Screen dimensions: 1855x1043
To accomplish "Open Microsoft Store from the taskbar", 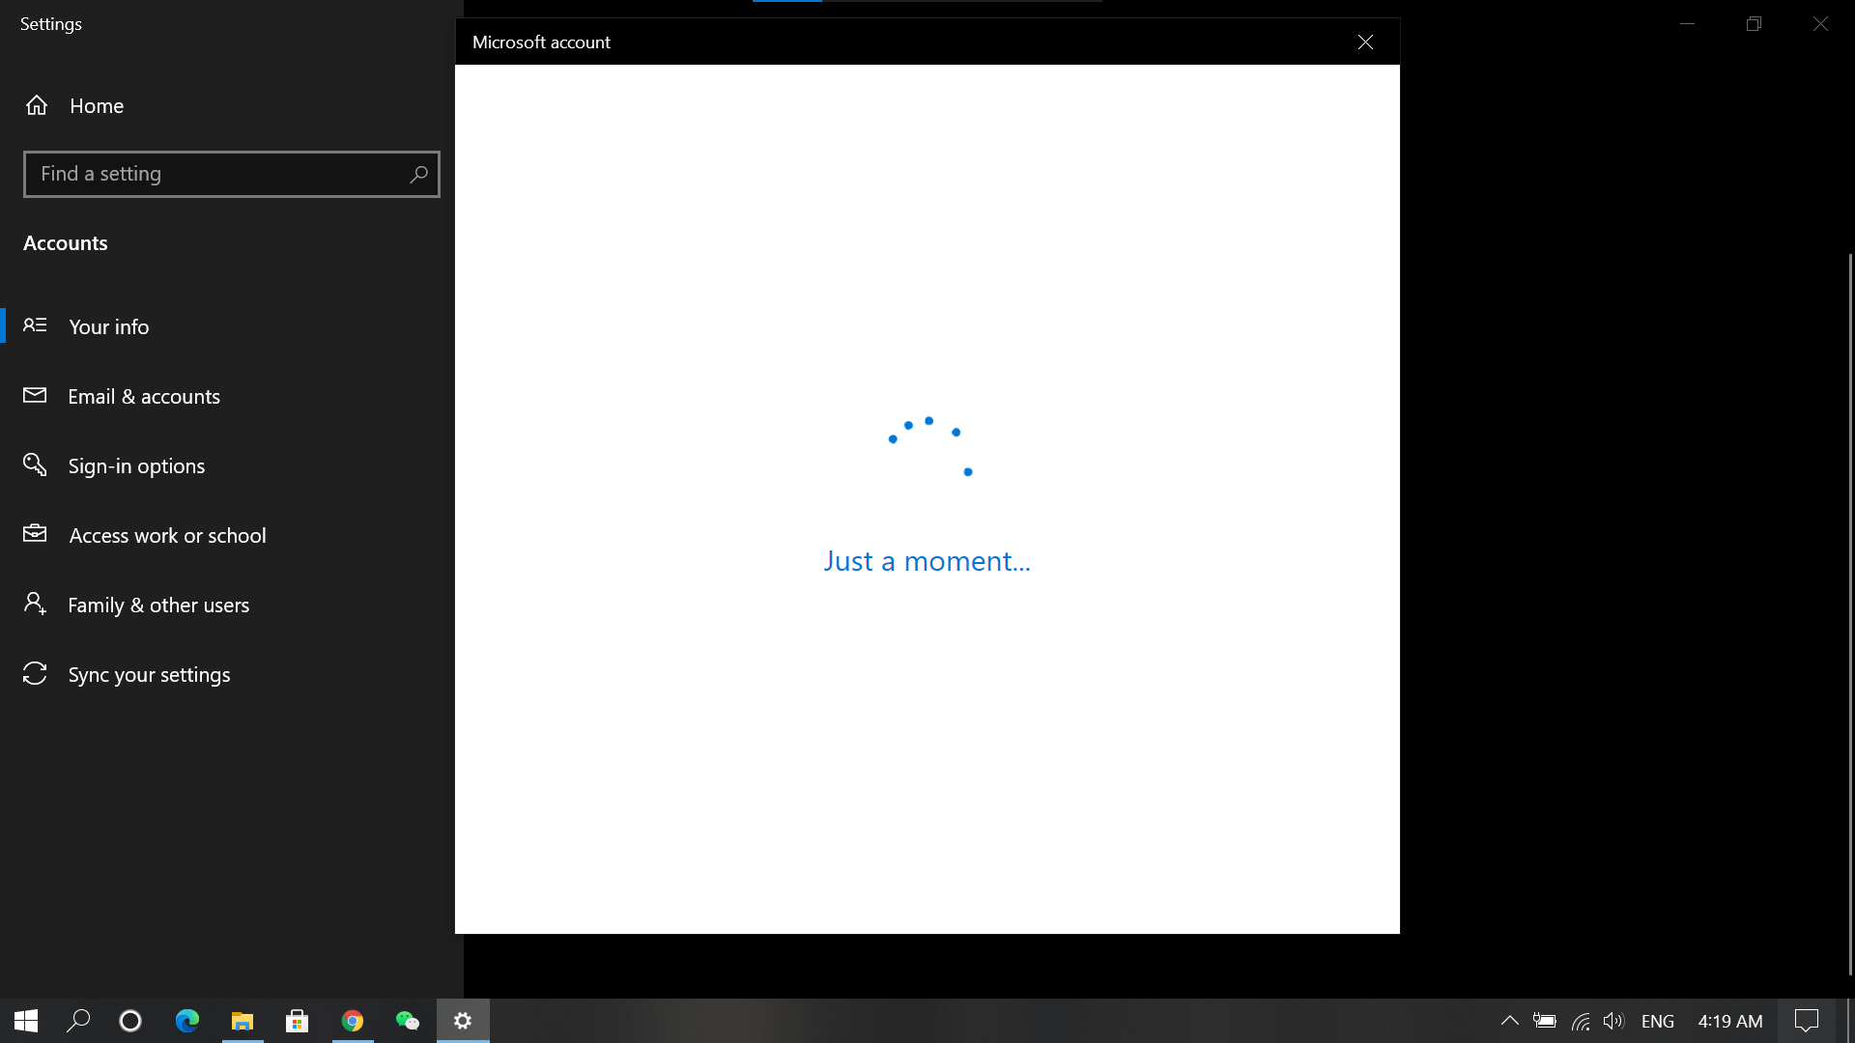I will click(x=297, y=1021).
